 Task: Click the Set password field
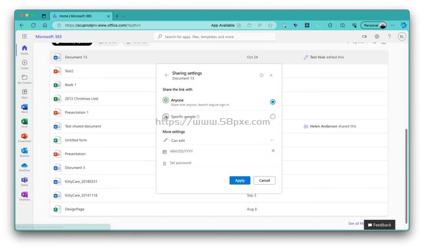pos(219,163)
